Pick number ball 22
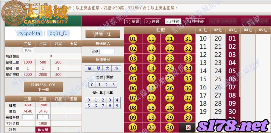Viewport: 271px width, 133px height. [170, 49]
